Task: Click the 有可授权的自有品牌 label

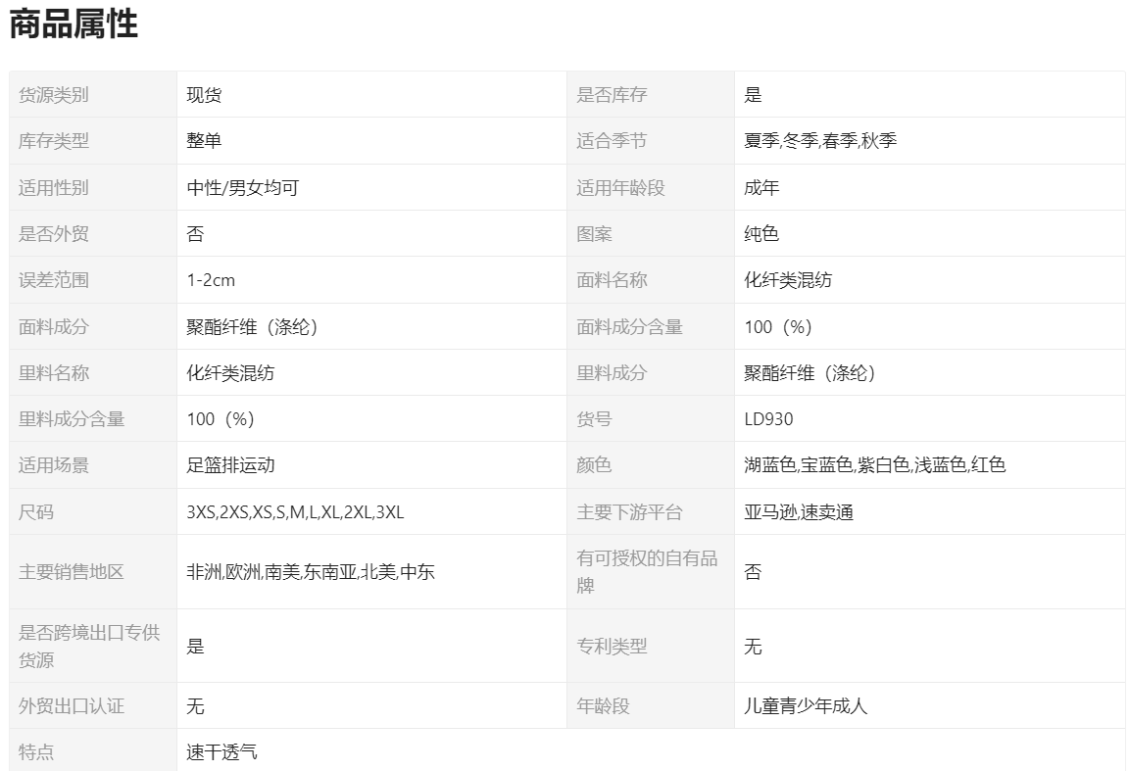Action: pos(647,571)
